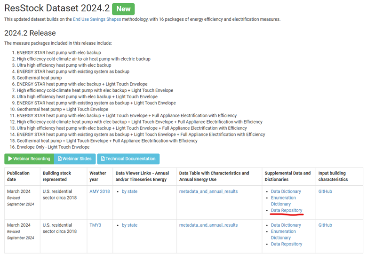Open the GitHub link in TMY3 row
Image resolution: width=367 pixels, height=254 pixels.
pos(325,225)
